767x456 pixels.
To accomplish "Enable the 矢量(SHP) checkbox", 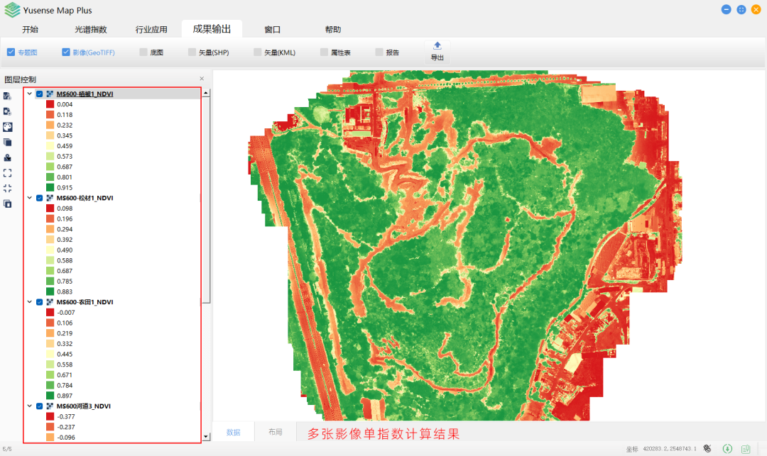I will [192, 52].
